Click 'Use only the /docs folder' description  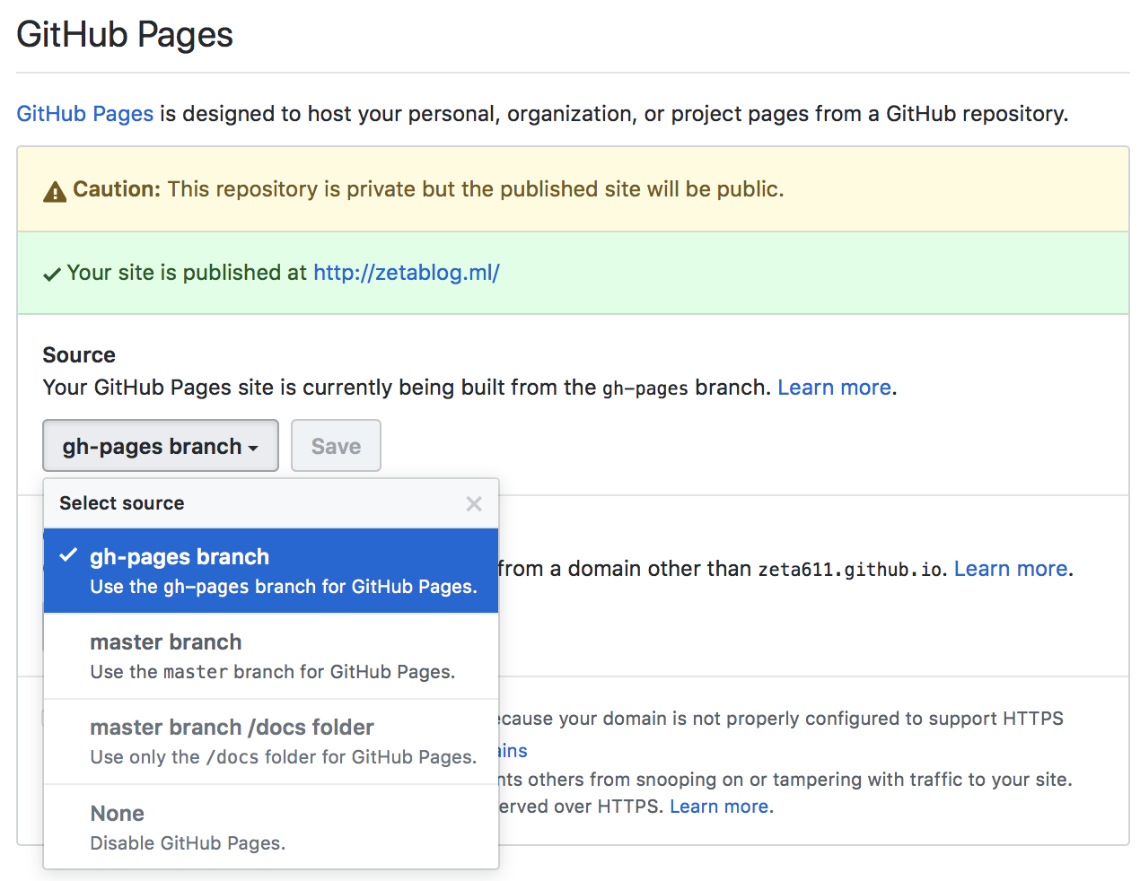(284, 757)
